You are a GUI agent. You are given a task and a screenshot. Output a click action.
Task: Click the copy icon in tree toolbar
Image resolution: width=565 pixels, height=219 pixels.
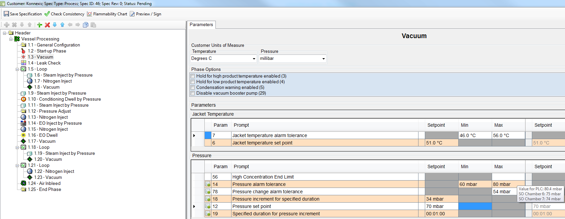coord(86,25)
